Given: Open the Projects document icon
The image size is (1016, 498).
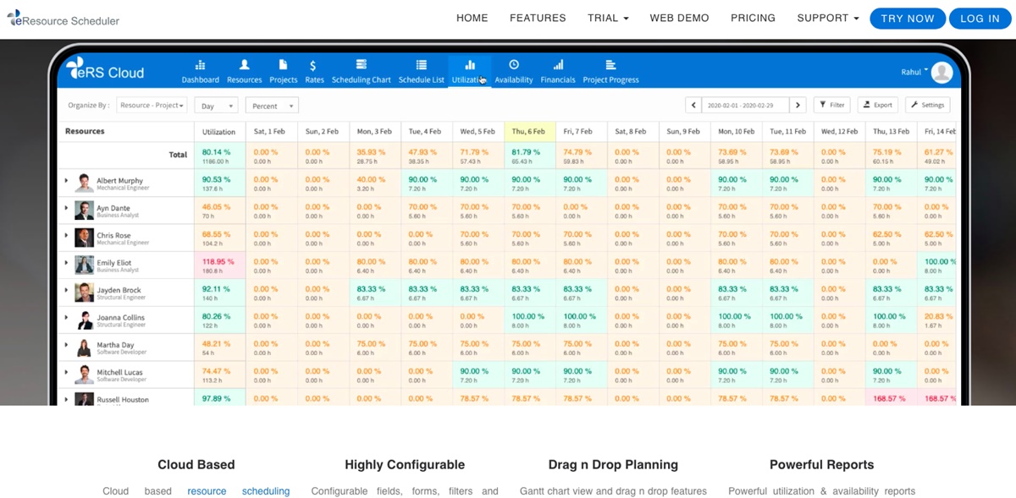Looking at the screenshot, I should [x=283, y=66].
